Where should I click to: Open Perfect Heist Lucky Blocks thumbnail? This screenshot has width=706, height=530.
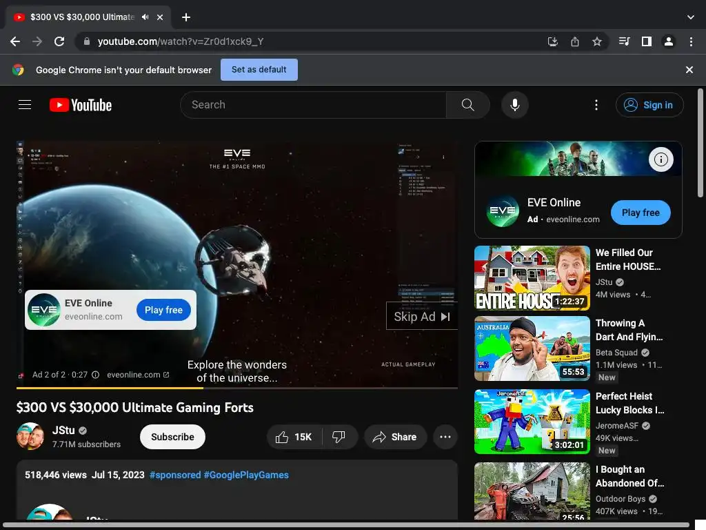(532, 422)
